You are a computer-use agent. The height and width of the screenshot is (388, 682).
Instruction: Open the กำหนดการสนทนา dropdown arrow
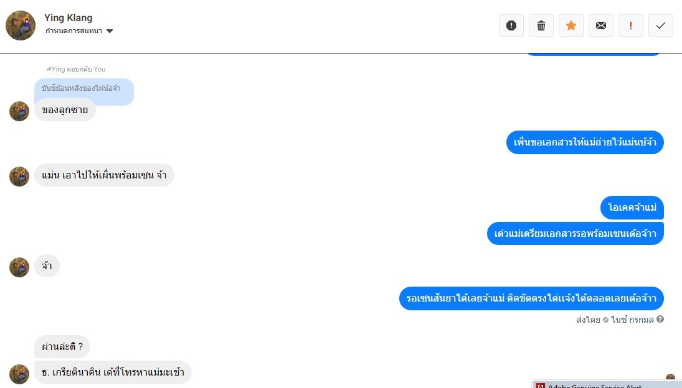[110, 31]
